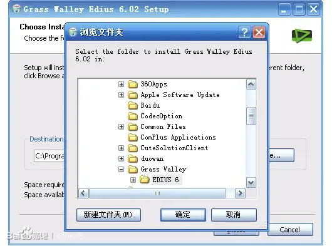Click the Grass Valley folder name
The width and height of the screenshot is (332, 246).
coord(163,169)
